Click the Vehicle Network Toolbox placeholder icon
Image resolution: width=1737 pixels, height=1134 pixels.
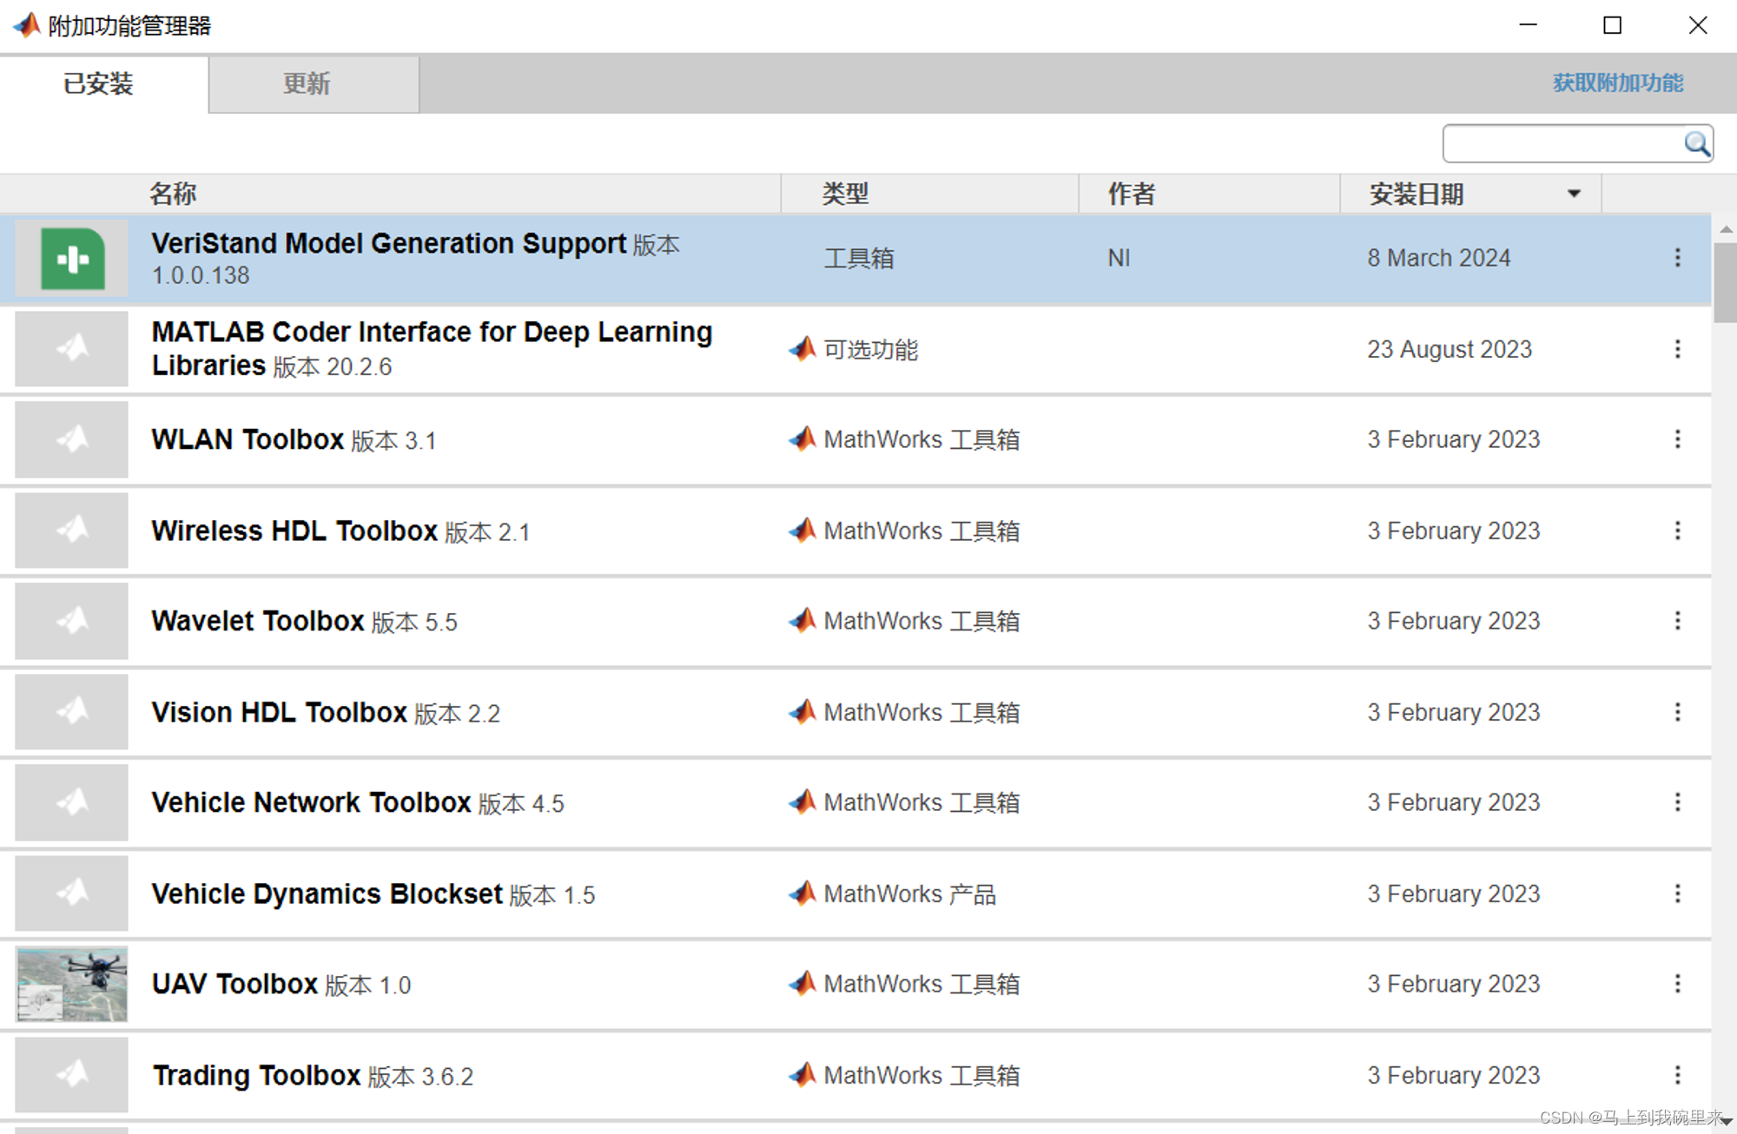pyautogui.click(x=72, y=802)
